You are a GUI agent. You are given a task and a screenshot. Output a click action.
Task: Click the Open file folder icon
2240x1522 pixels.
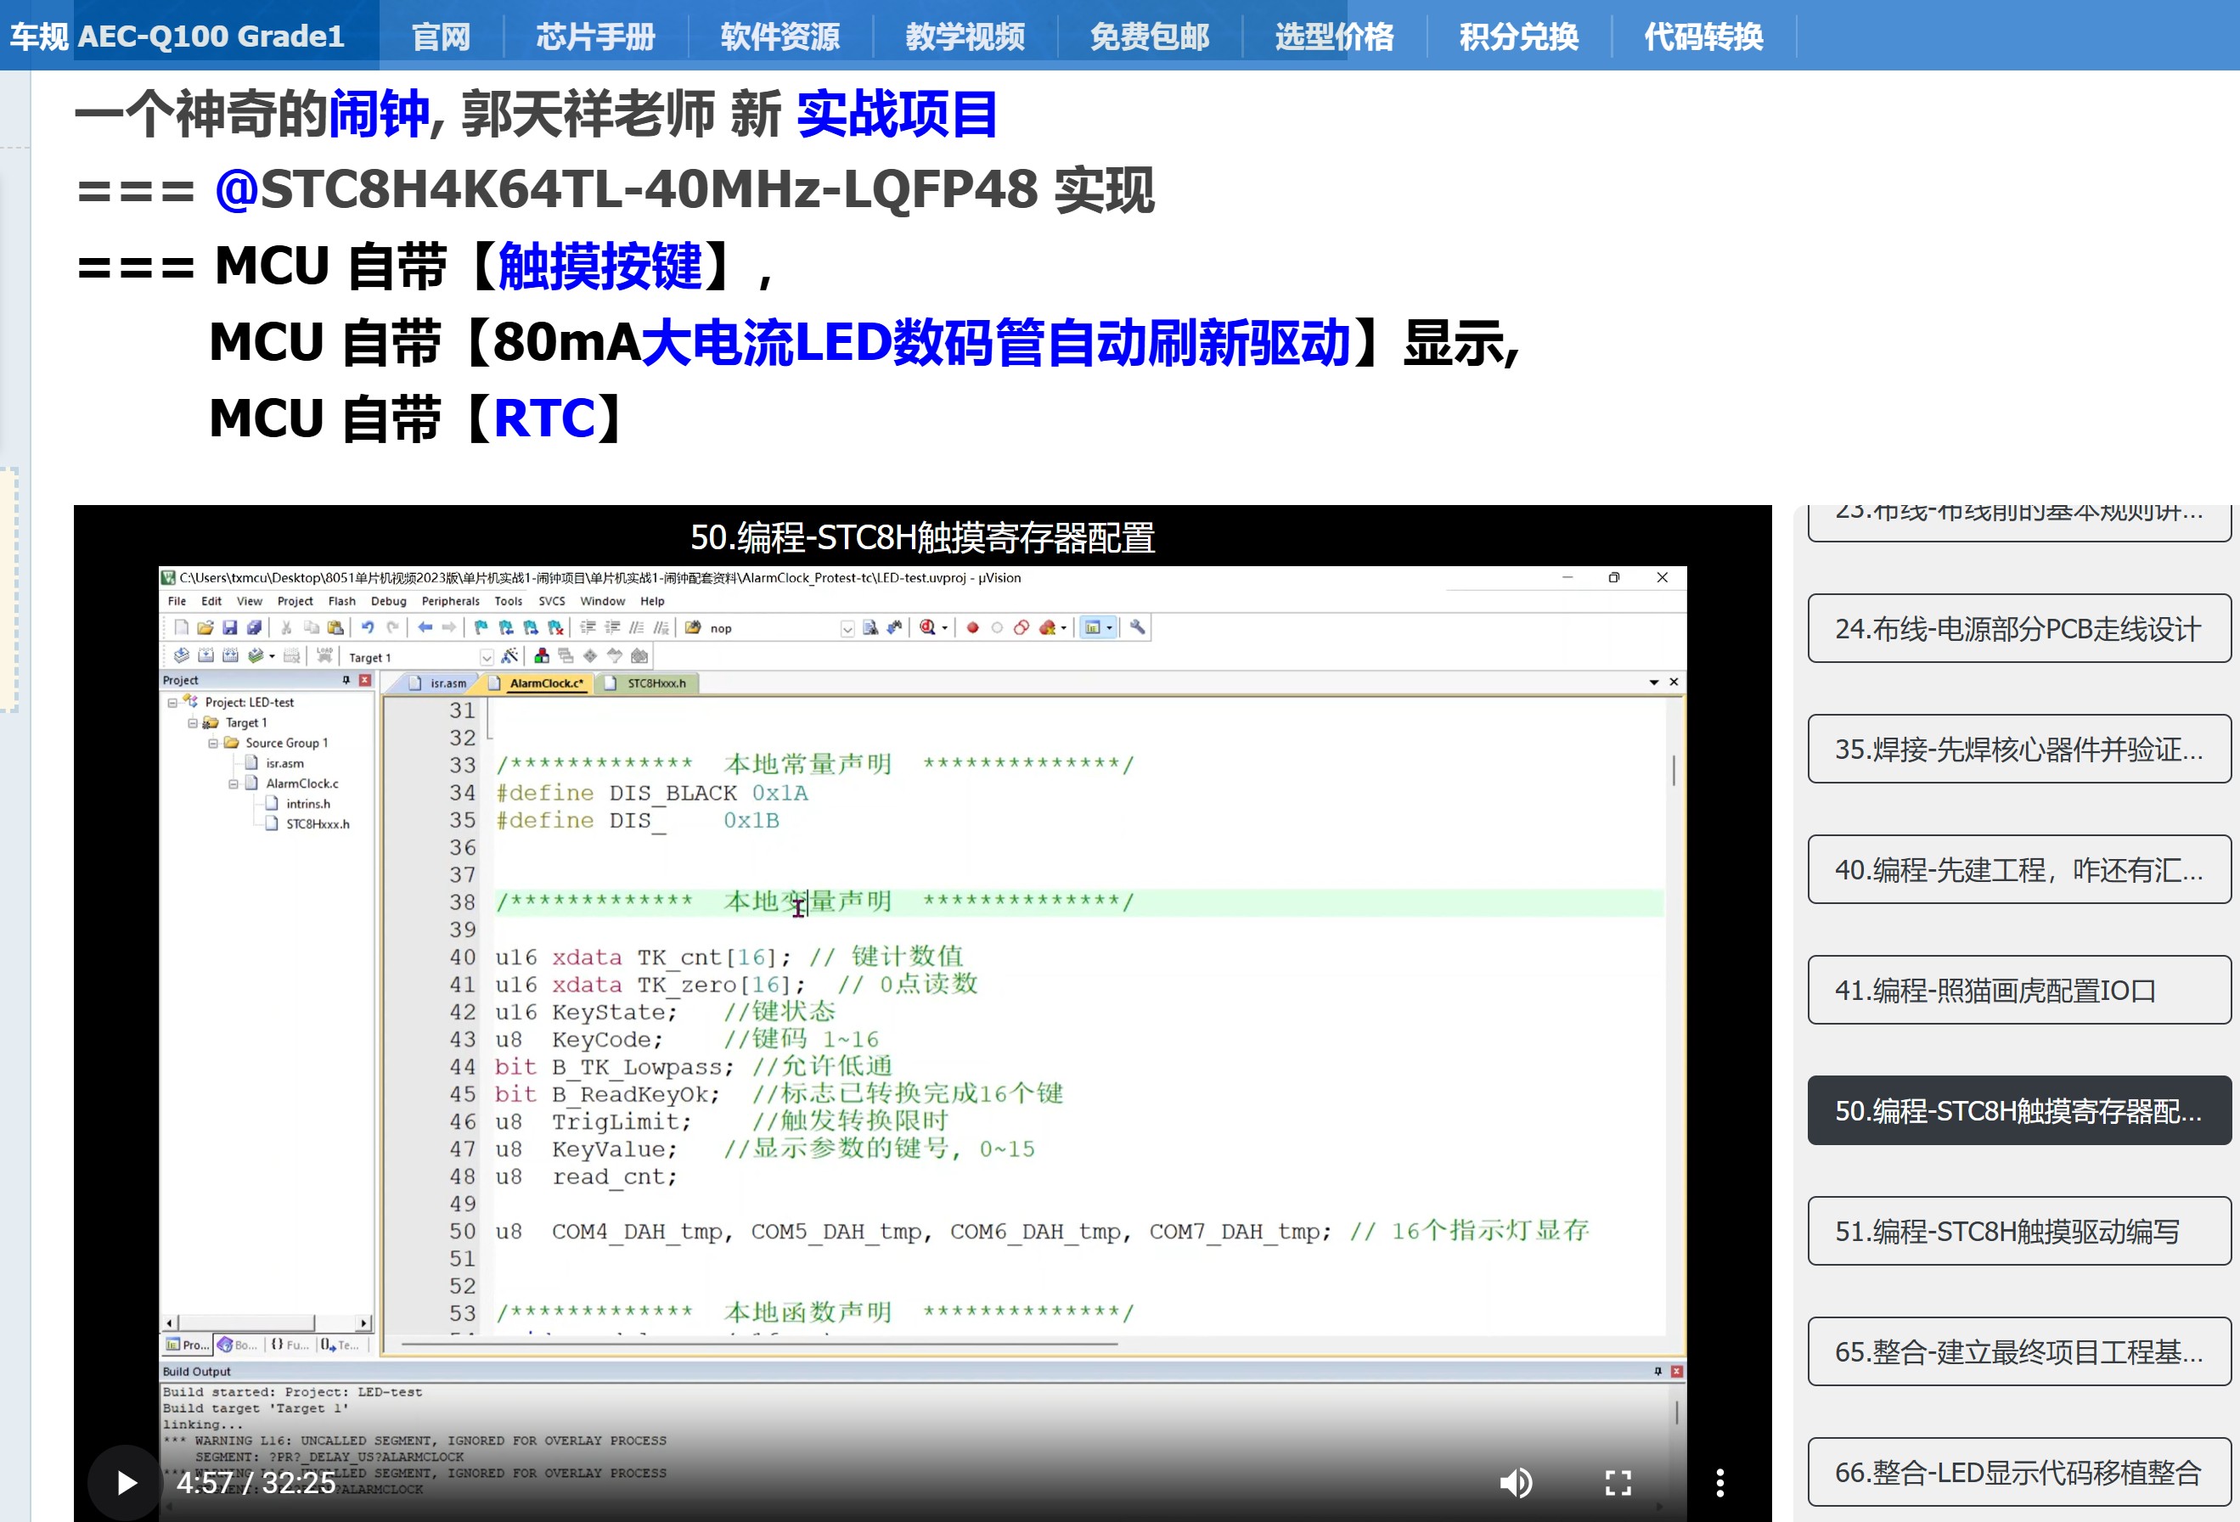click(205, 628)
